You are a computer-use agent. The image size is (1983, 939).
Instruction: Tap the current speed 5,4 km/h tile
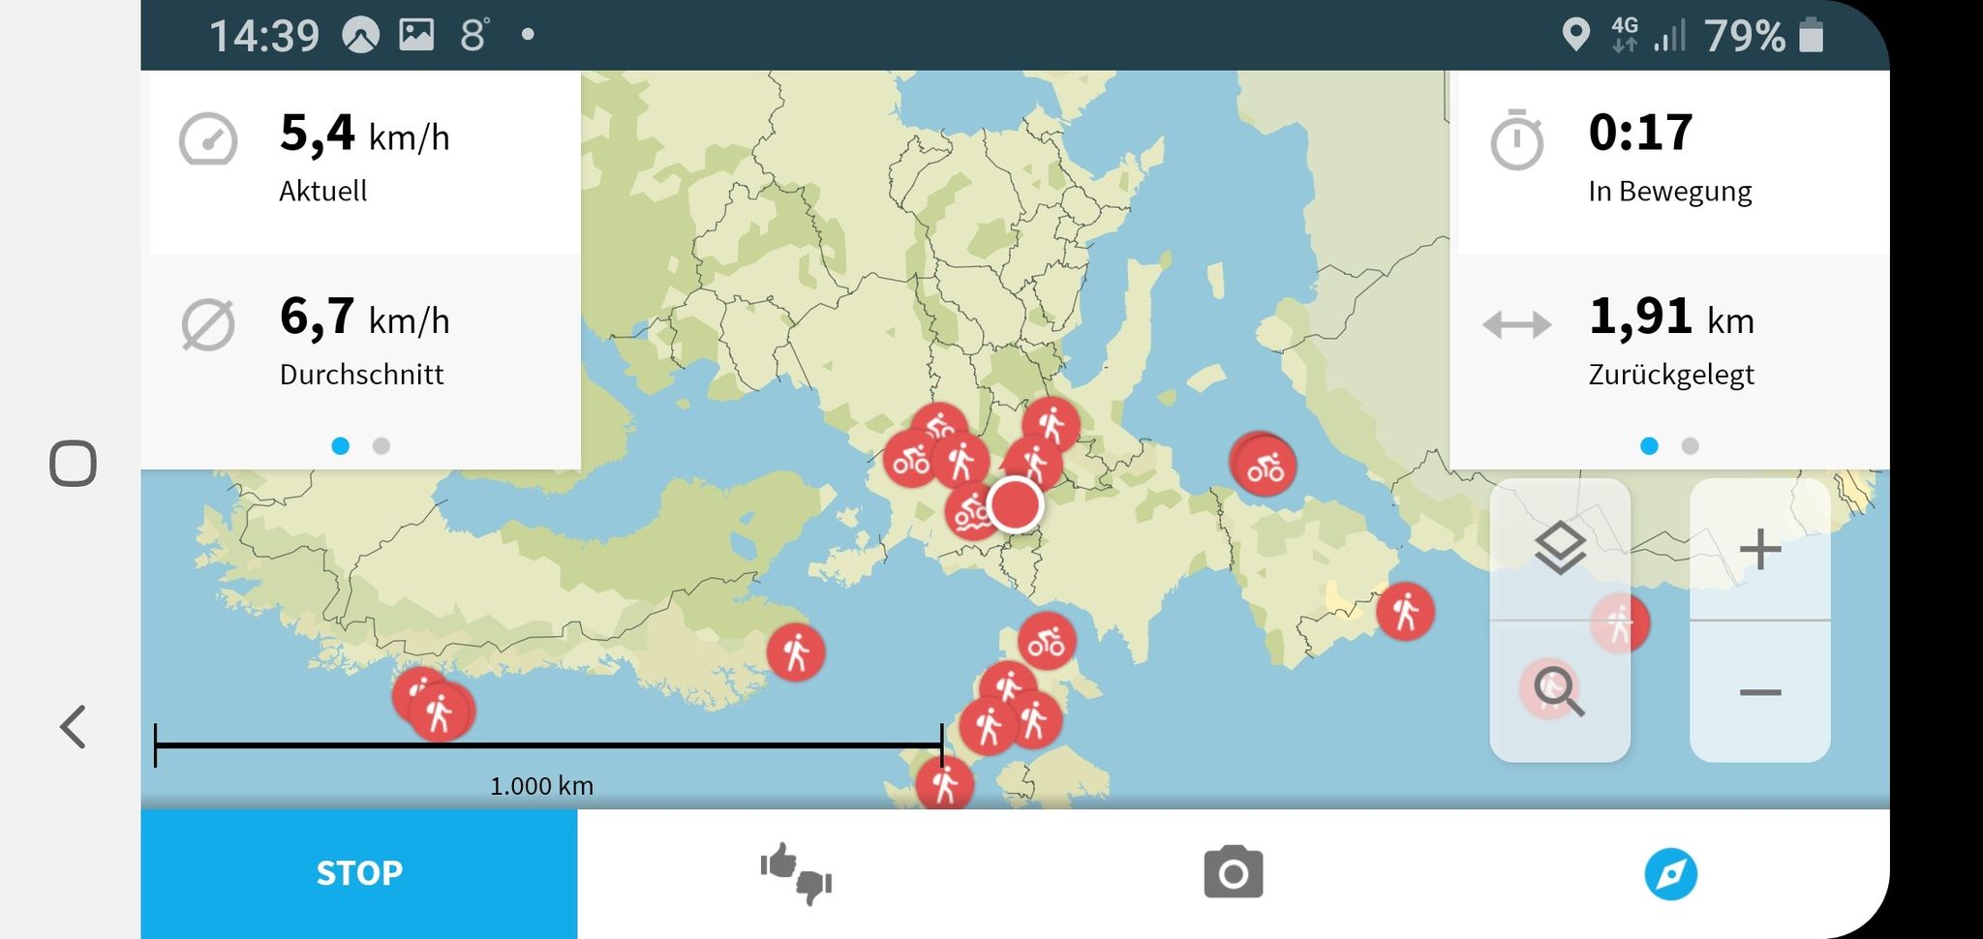coord(364,160)
